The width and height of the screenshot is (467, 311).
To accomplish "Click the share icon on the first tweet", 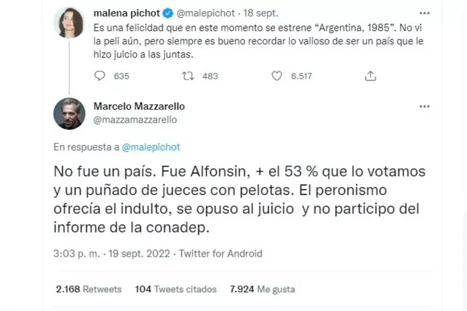I will [370, 76].
